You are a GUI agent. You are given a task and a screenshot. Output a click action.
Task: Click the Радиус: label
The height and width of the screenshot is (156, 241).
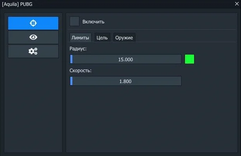[78, 49]
